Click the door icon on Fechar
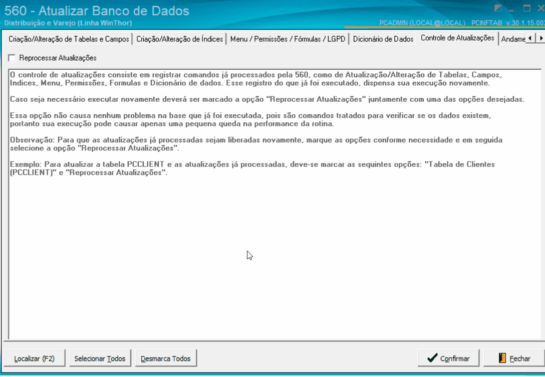This screenshot has width=545, height=377. pyautogui.click(x=502, y=358)
